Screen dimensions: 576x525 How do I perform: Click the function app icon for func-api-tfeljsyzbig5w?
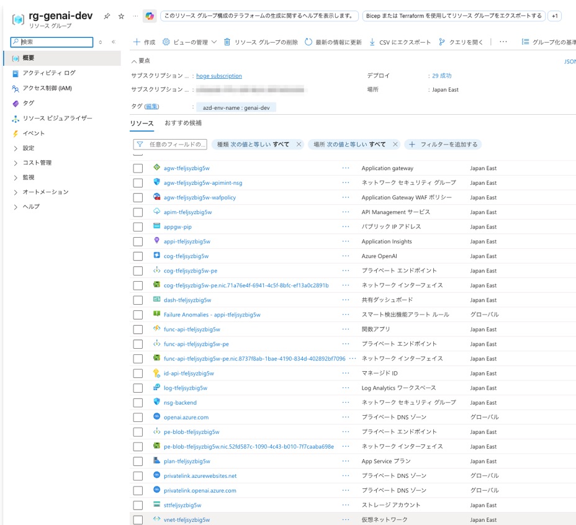click(157, 329)
